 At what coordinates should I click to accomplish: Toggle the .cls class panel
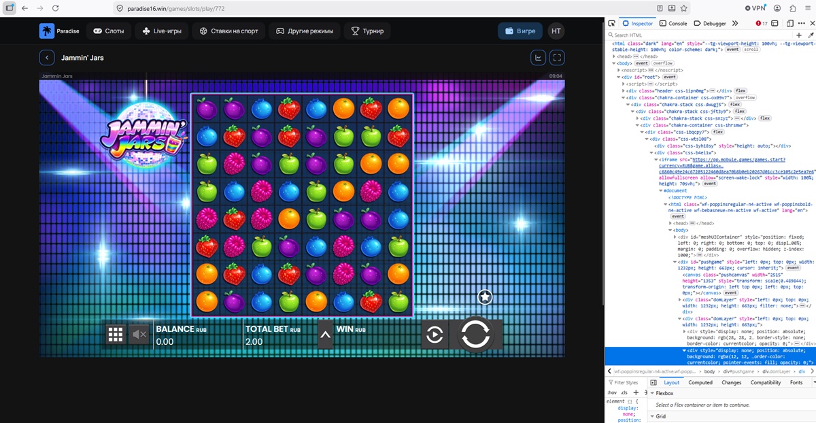pos(625,393)
